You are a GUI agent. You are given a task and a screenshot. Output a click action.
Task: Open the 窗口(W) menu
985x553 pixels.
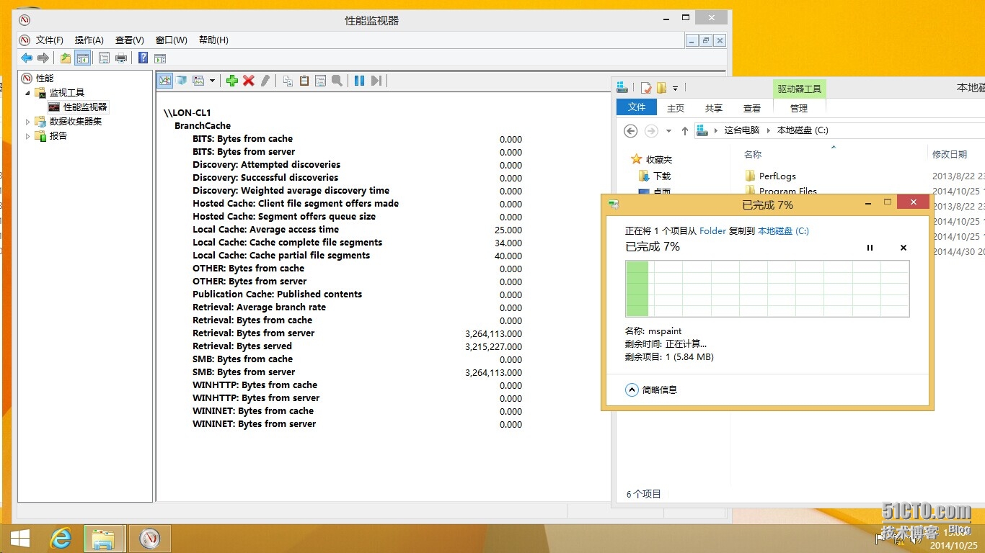point(172,40)
